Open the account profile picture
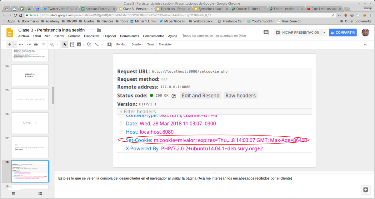The height and width of the screenshot is (199, 375). [365, 32]
